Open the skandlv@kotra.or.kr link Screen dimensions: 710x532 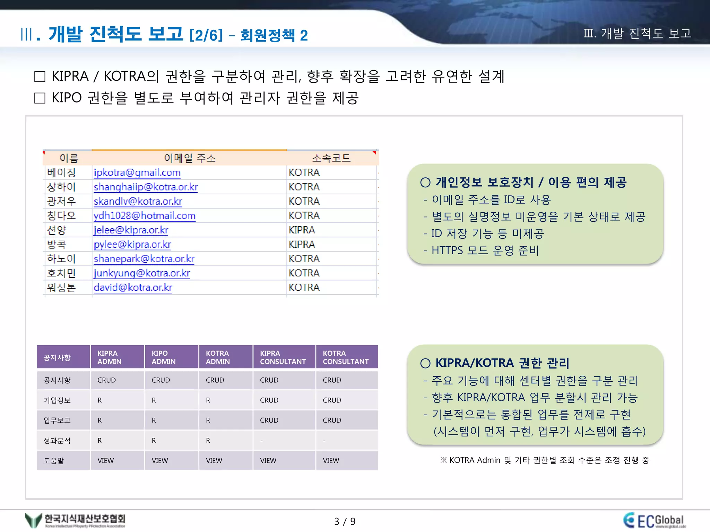[x=138, y=201]
